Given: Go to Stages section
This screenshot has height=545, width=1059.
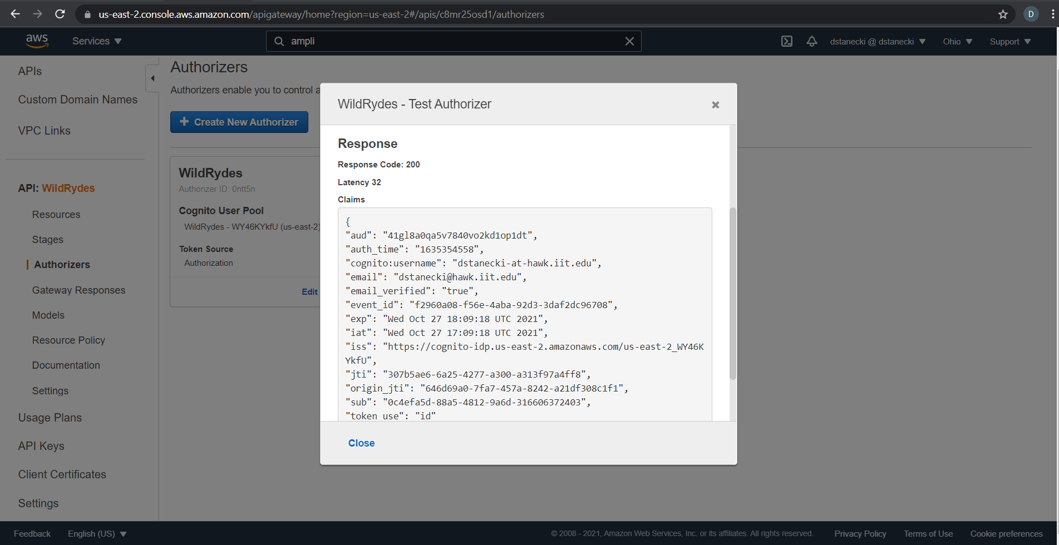Looking at the screenshot, I should [x=48, y=240].
